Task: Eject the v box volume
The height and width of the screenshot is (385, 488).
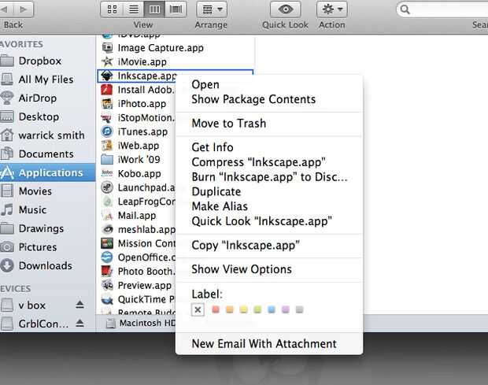Action: coord(79,305)
